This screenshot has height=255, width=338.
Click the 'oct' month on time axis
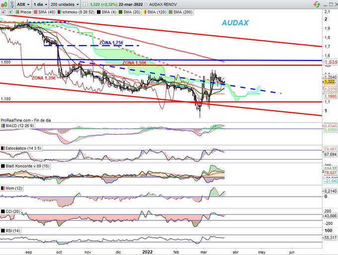click(59, 252)
